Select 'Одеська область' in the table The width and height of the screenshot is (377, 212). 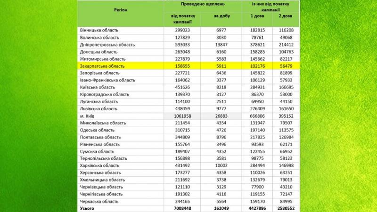coord(97,130)
